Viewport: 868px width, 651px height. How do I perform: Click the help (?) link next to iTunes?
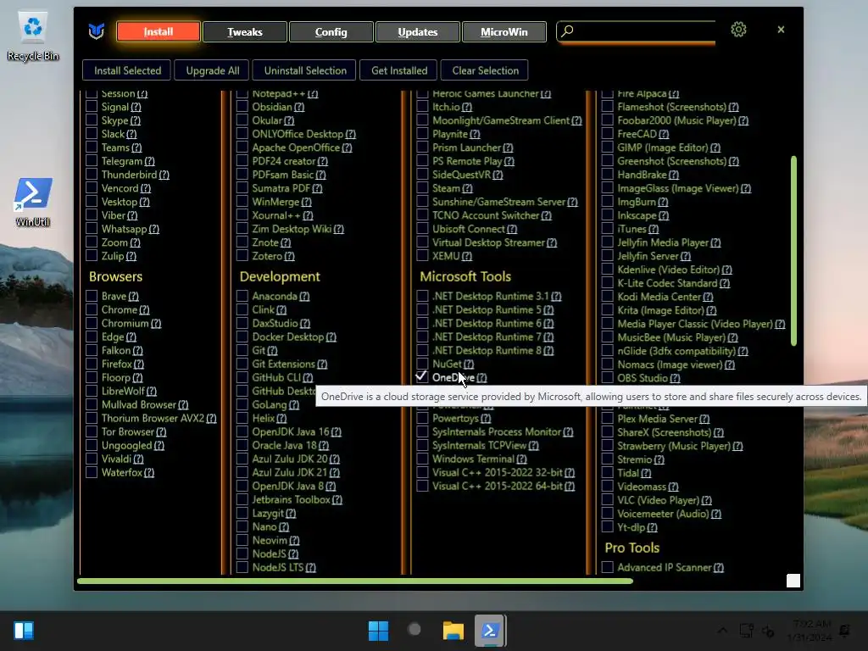point(654,229)
